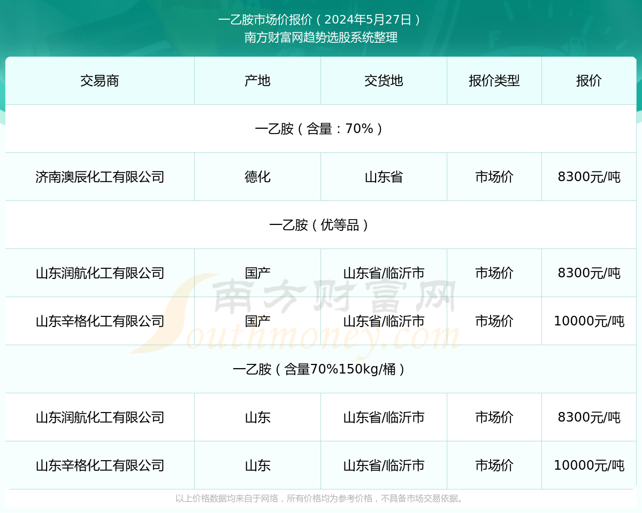
Task: Click 市场价 in the 150kg/桶 山东辛格 row
Action: [x=494, y=465]
